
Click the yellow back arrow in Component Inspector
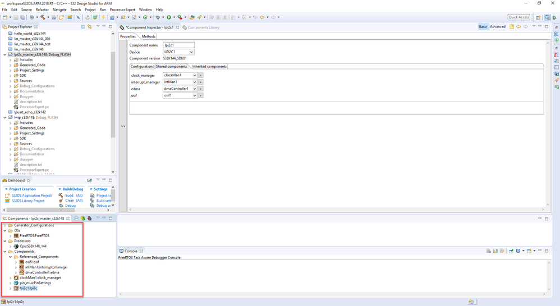click(518, 27)
